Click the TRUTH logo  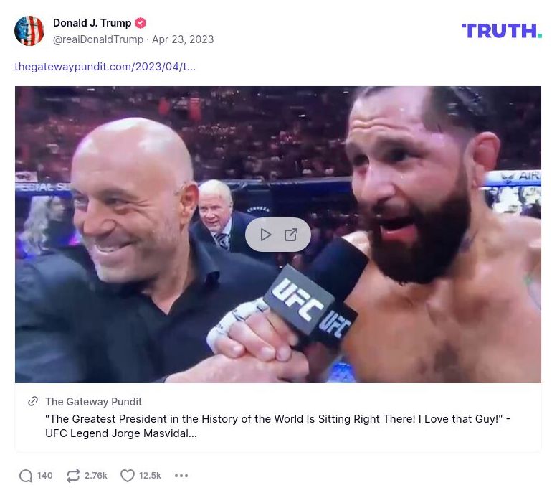coord(501,30)
